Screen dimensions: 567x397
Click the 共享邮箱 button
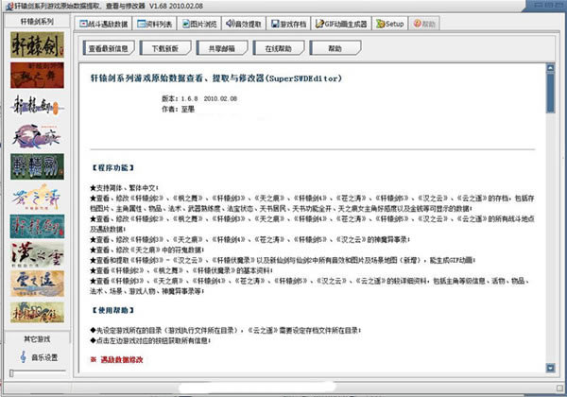coord(220,46)
